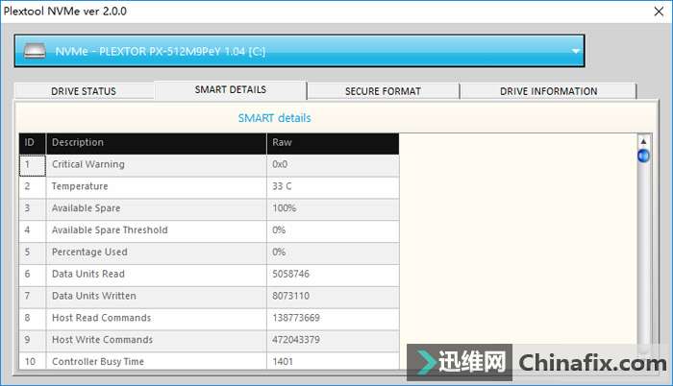The height and width of the screenshot is (386, 673).
Task: Click the drive icon in selector bar
Action: [35, 51]
